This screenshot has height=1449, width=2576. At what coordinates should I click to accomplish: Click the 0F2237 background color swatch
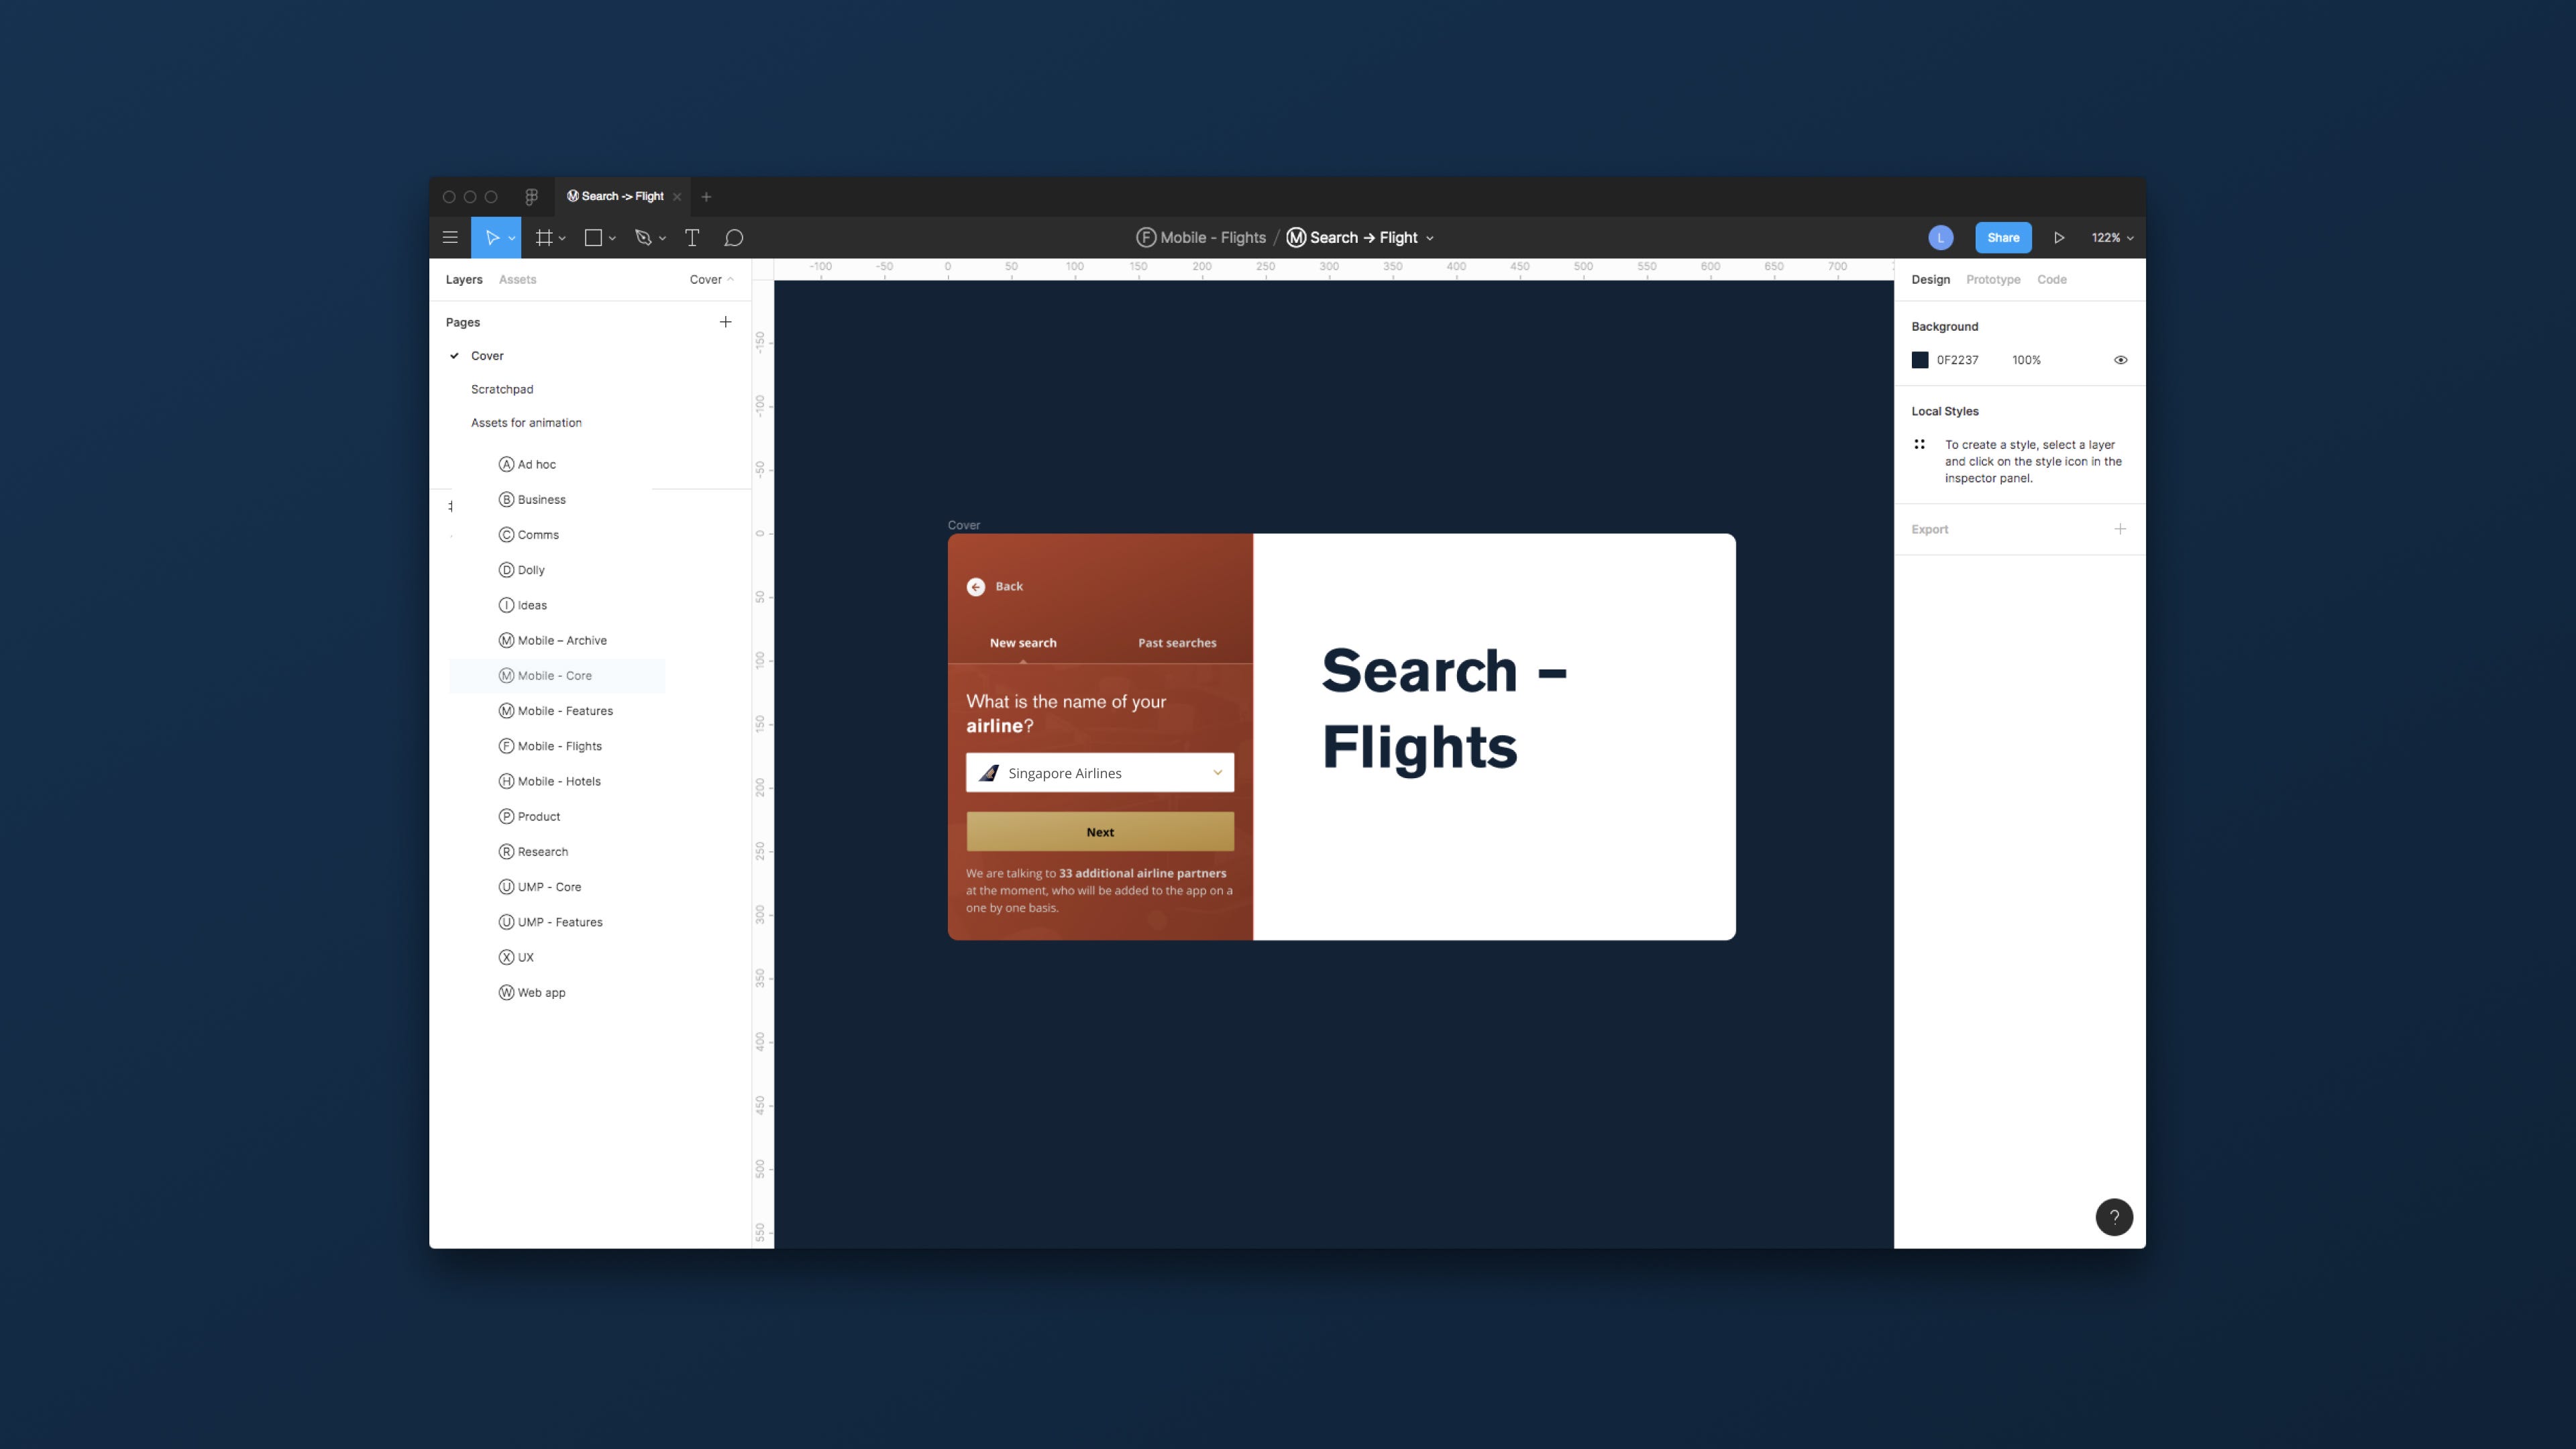click(x=1919, y=360)
